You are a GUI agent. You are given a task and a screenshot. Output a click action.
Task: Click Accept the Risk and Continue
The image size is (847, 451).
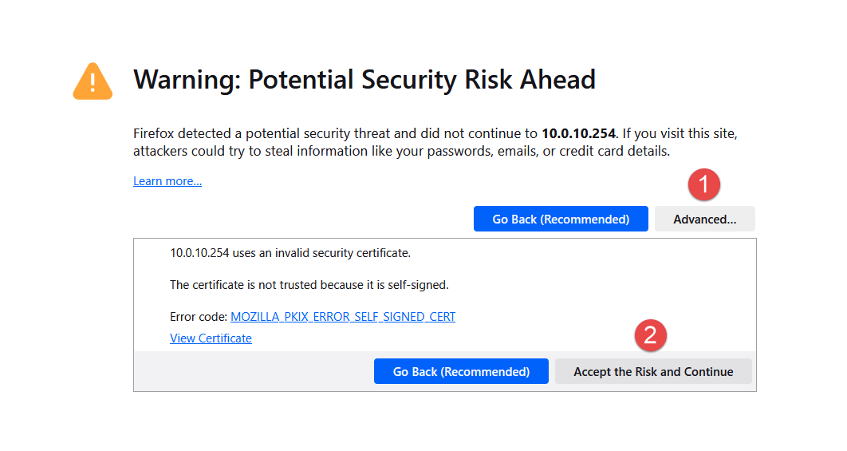pyautogui.click(x=653, y=372)
